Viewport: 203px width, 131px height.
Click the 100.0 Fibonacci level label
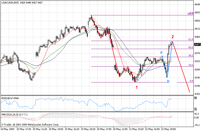point(190,14)
